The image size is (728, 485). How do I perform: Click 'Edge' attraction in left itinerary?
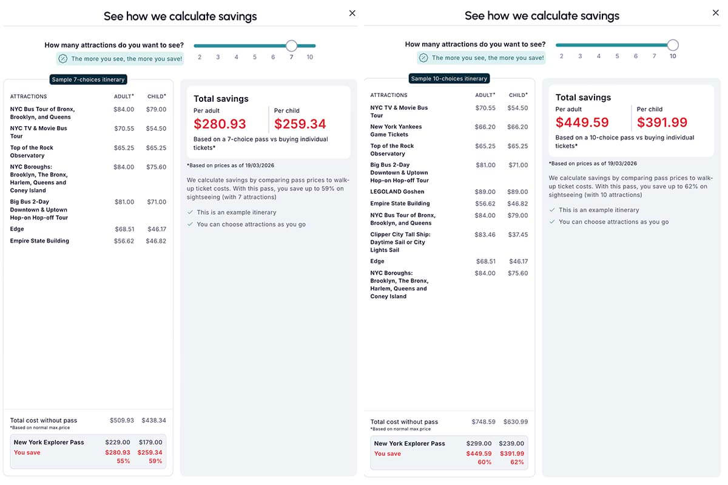[x=16, y=229]
